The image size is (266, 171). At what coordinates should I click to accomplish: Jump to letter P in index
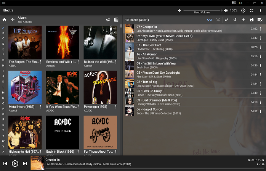click(x=3, y=109)
